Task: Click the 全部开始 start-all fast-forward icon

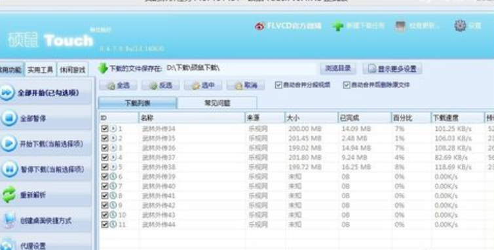Action: click(x=7, y=92)
